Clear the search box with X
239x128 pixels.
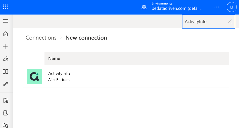230,22
